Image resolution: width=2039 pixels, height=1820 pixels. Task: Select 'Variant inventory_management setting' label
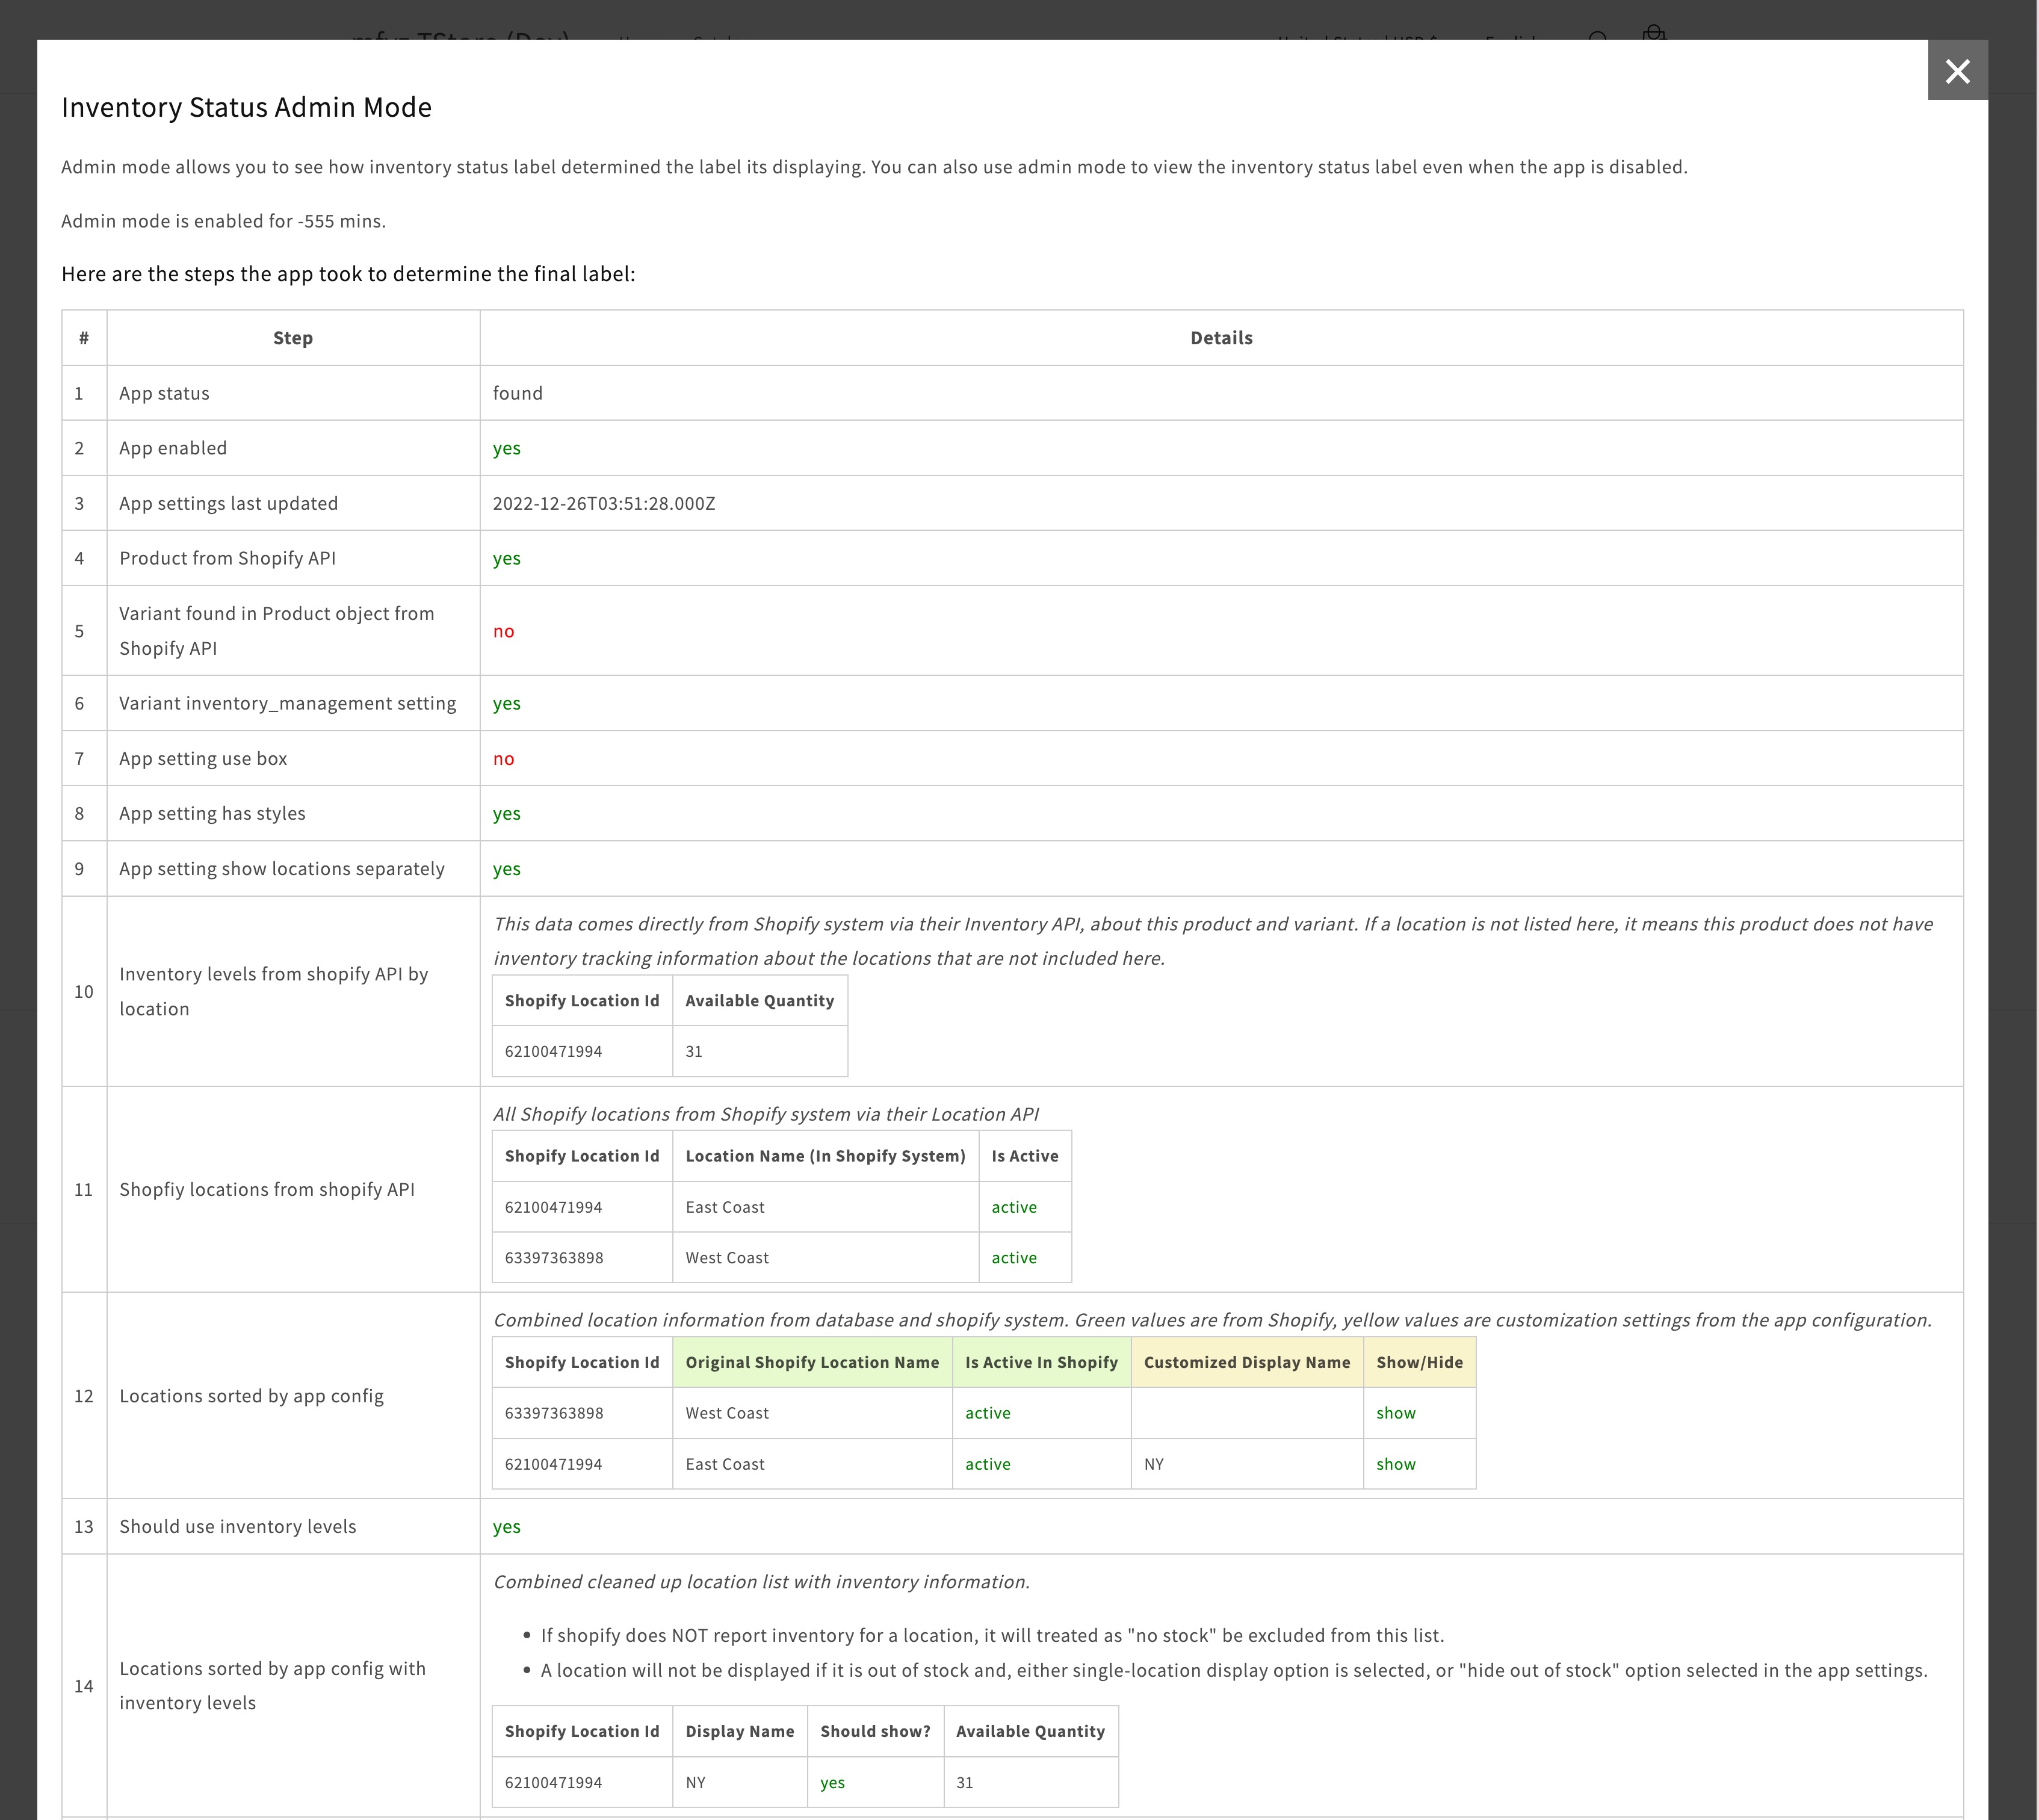[287, 703]
